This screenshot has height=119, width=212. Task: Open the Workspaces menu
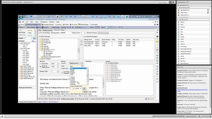click(44, 22)
